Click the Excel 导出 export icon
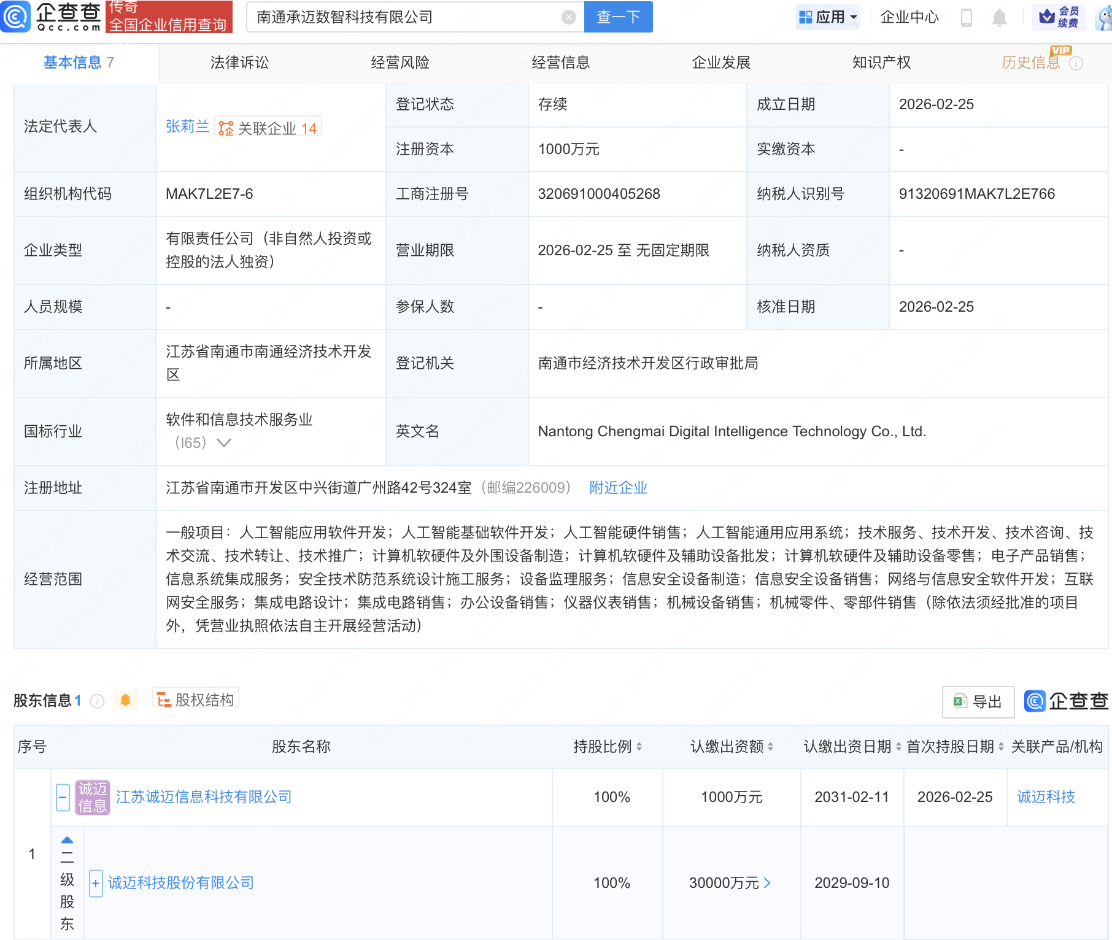The height and width of the screenshot is (940, 1112). [960, 701]
